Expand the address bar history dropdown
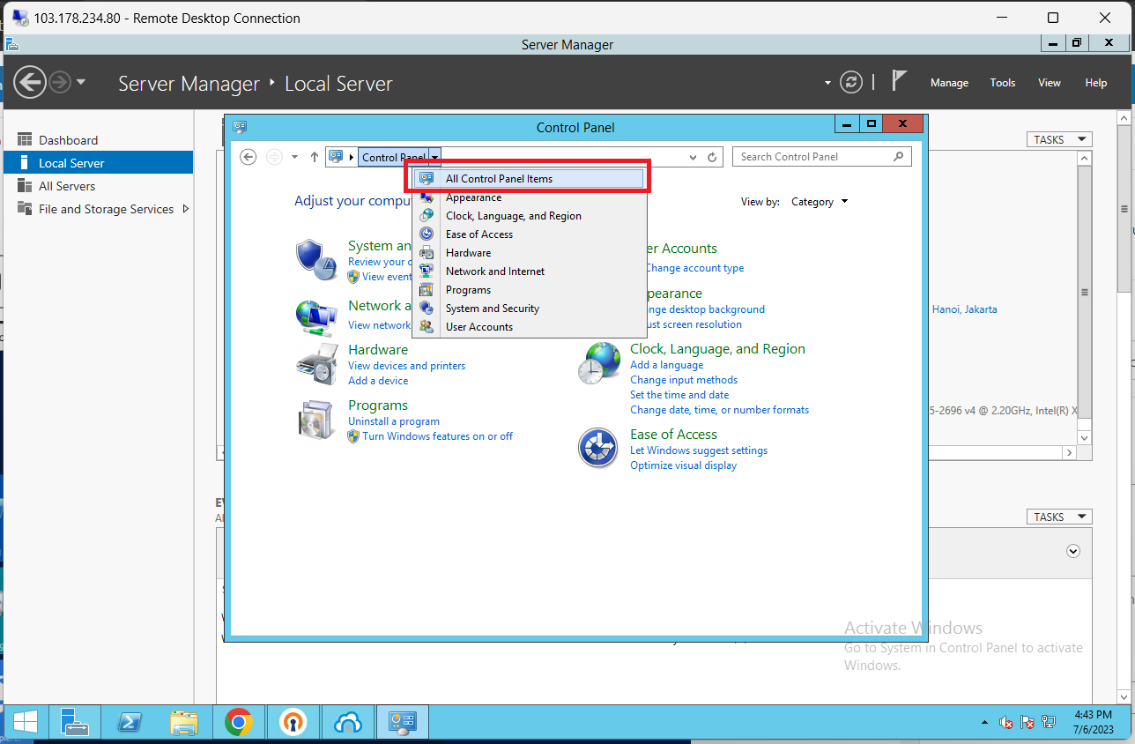 [694, 157]
